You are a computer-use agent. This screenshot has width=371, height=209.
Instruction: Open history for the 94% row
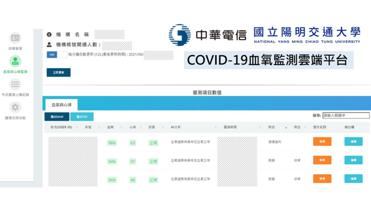point(322,160)
